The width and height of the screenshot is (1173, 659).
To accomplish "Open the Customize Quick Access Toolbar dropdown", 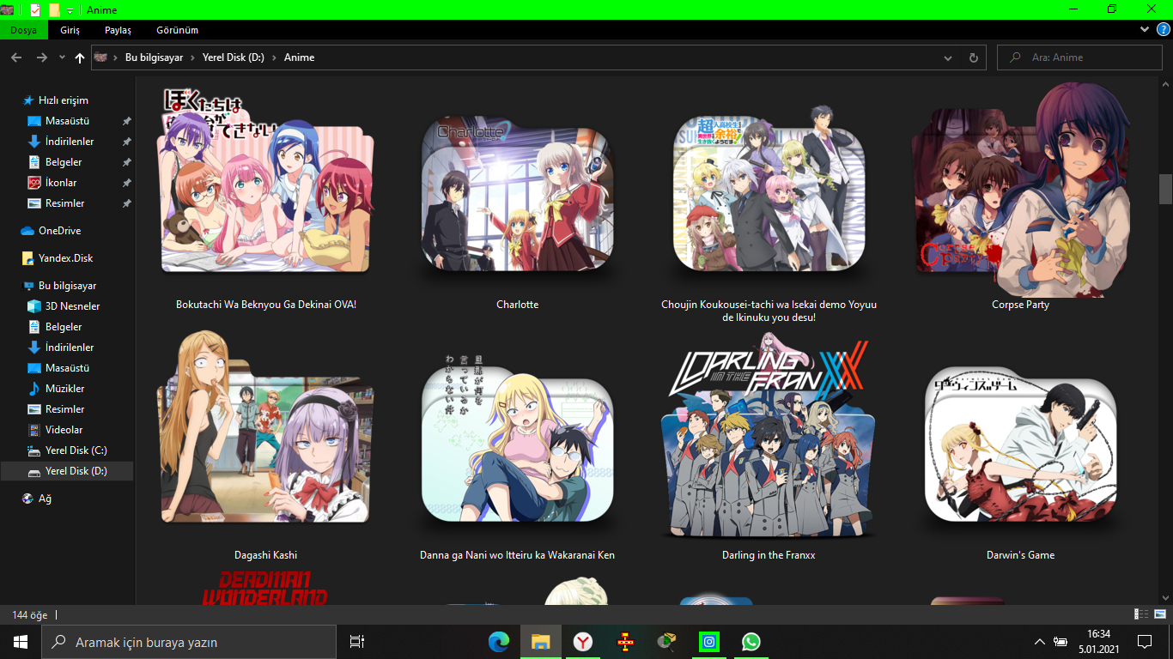I will 70,10.
